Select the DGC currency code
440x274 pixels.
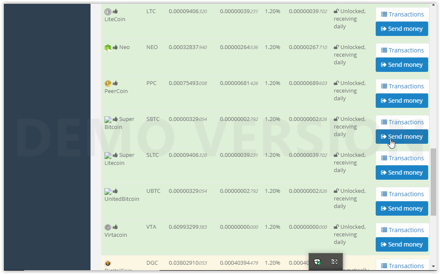pyautogui.click(x=152, y=263)
